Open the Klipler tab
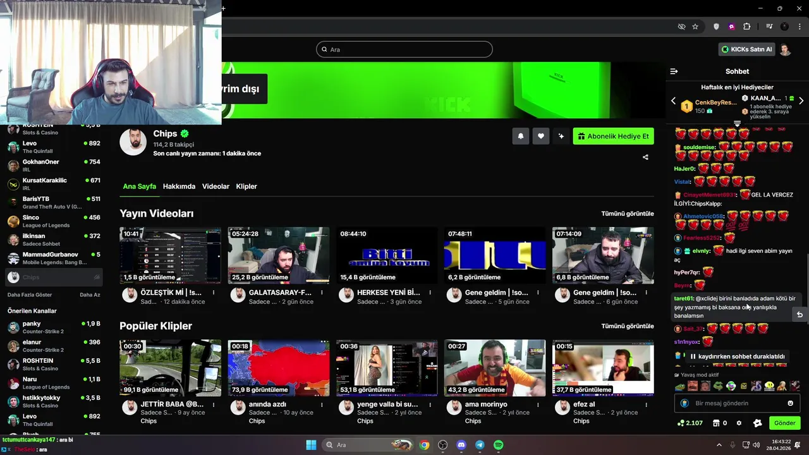809x455 pixels. pos(246,186)
